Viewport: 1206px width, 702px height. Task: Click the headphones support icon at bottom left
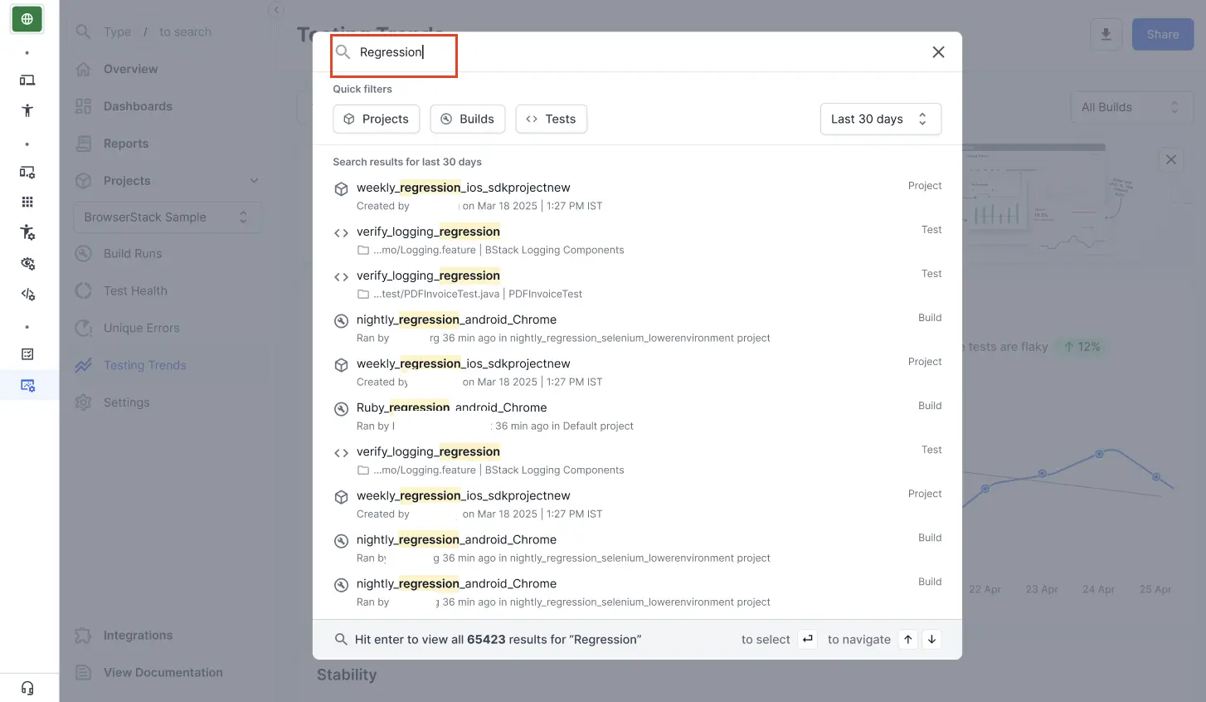click(x=28, y=687)
